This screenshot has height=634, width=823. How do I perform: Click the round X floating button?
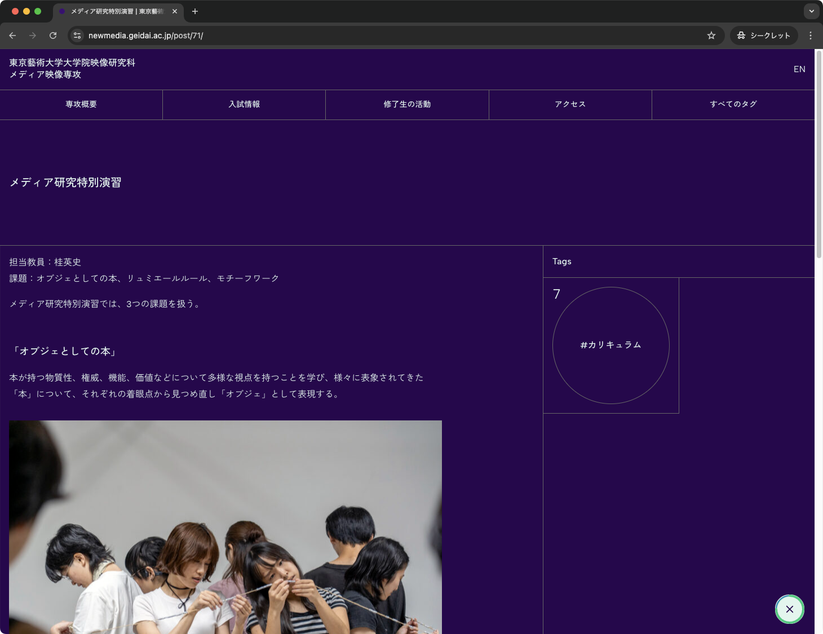tap(789, 609)
